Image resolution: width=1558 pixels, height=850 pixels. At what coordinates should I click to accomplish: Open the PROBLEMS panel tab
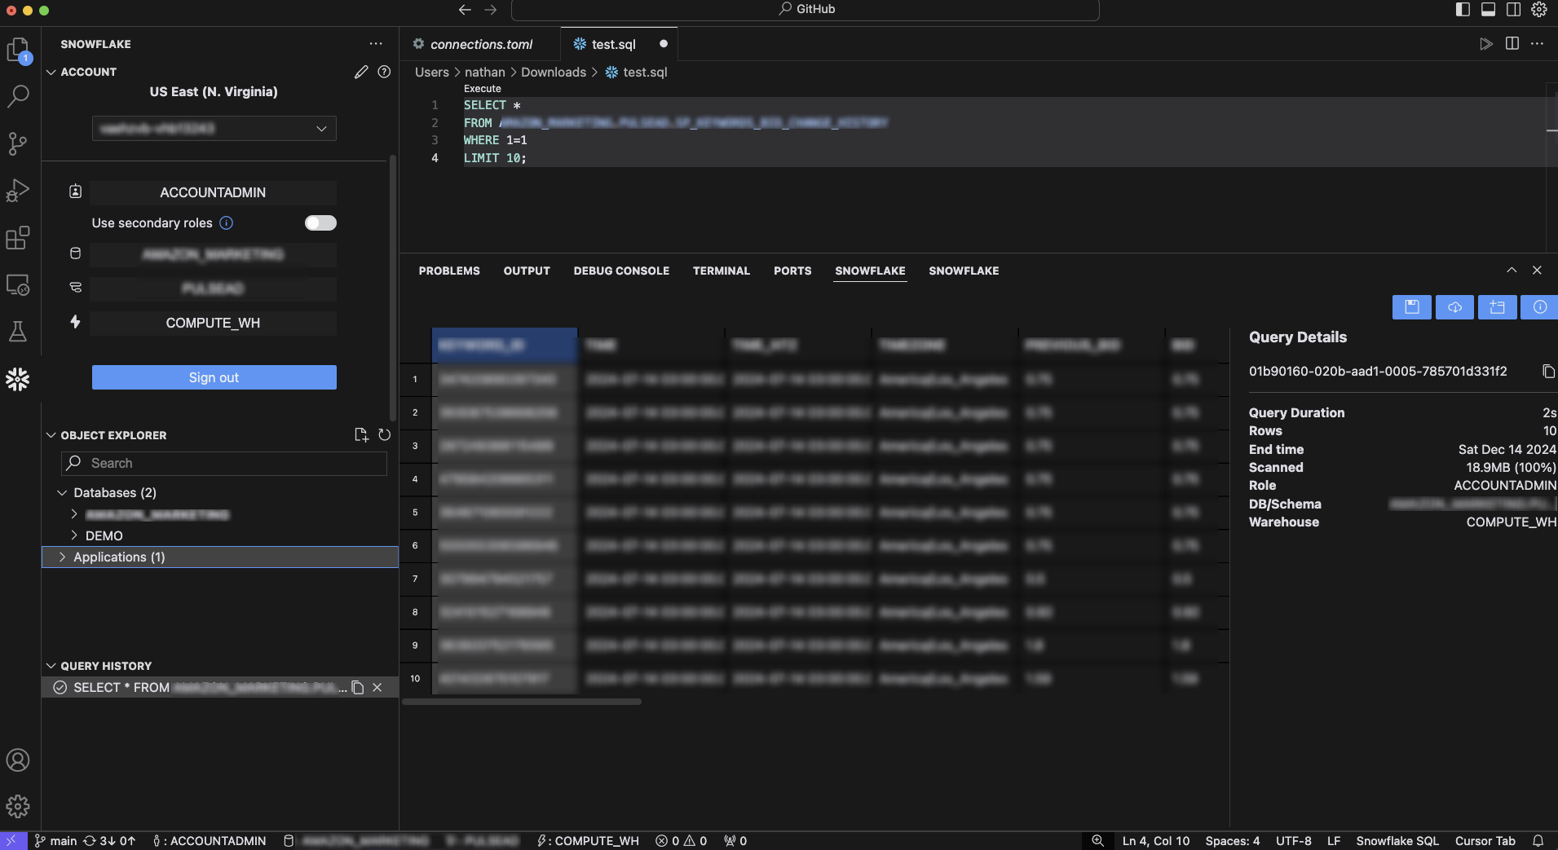point(449,271)
